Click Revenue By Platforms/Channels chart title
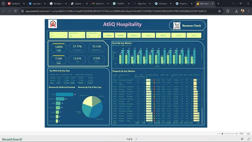Image resolution: width=252 pixels, height=142 pixels. tap(62, 87)
